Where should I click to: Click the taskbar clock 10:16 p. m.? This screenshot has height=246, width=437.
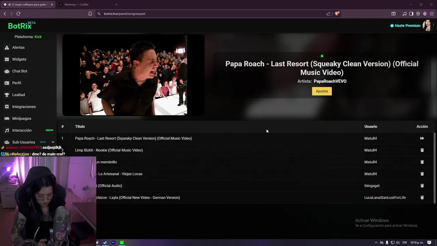point(417,243)
